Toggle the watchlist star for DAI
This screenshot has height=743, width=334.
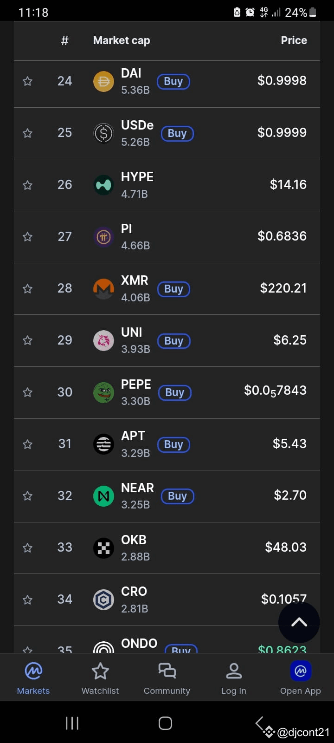pos(27,82)
